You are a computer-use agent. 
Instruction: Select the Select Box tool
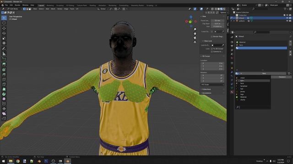coord(4,18)
